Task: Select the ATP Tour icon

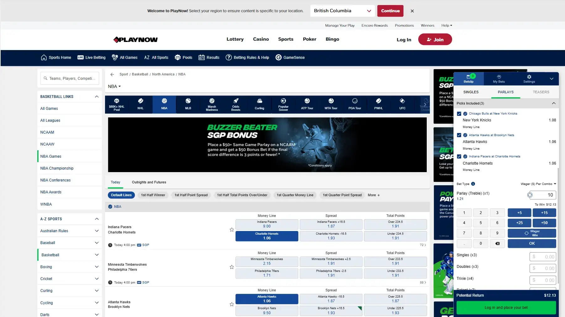Action: pos(307,105)
